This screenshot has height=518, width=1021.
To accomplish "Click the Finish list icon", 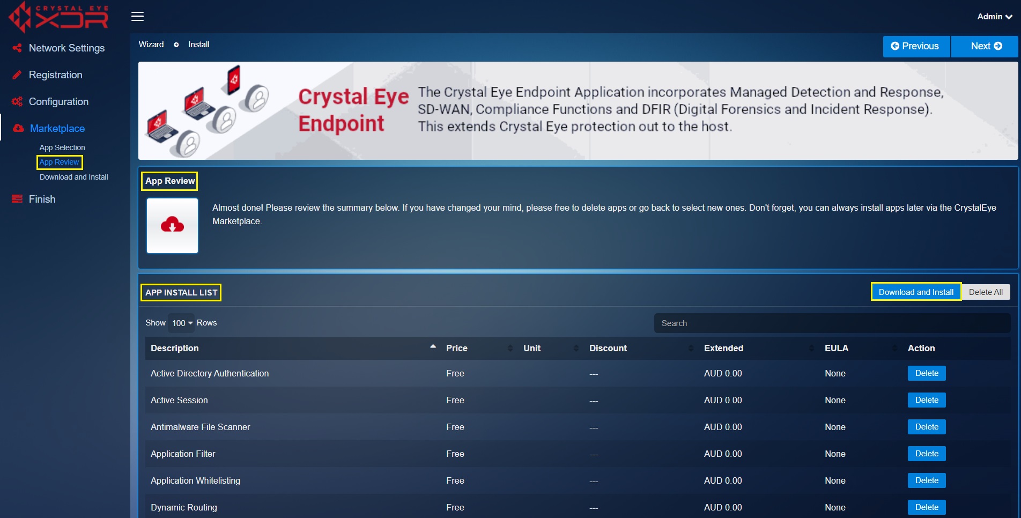I will pos(17,199).
